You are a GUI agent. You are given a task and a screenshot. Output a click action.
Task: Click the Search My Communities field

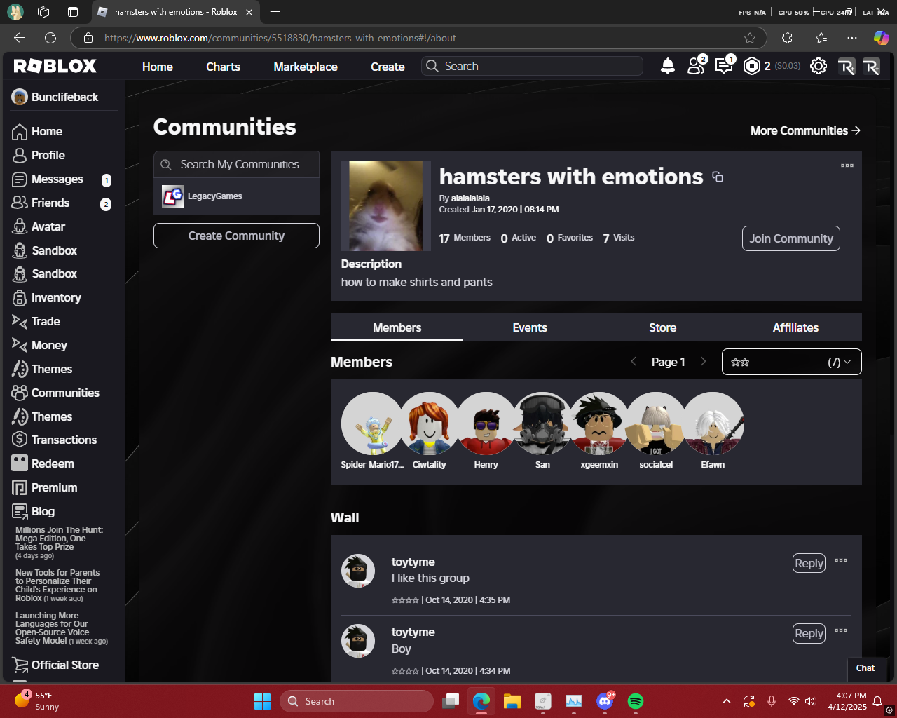[236, 164]
